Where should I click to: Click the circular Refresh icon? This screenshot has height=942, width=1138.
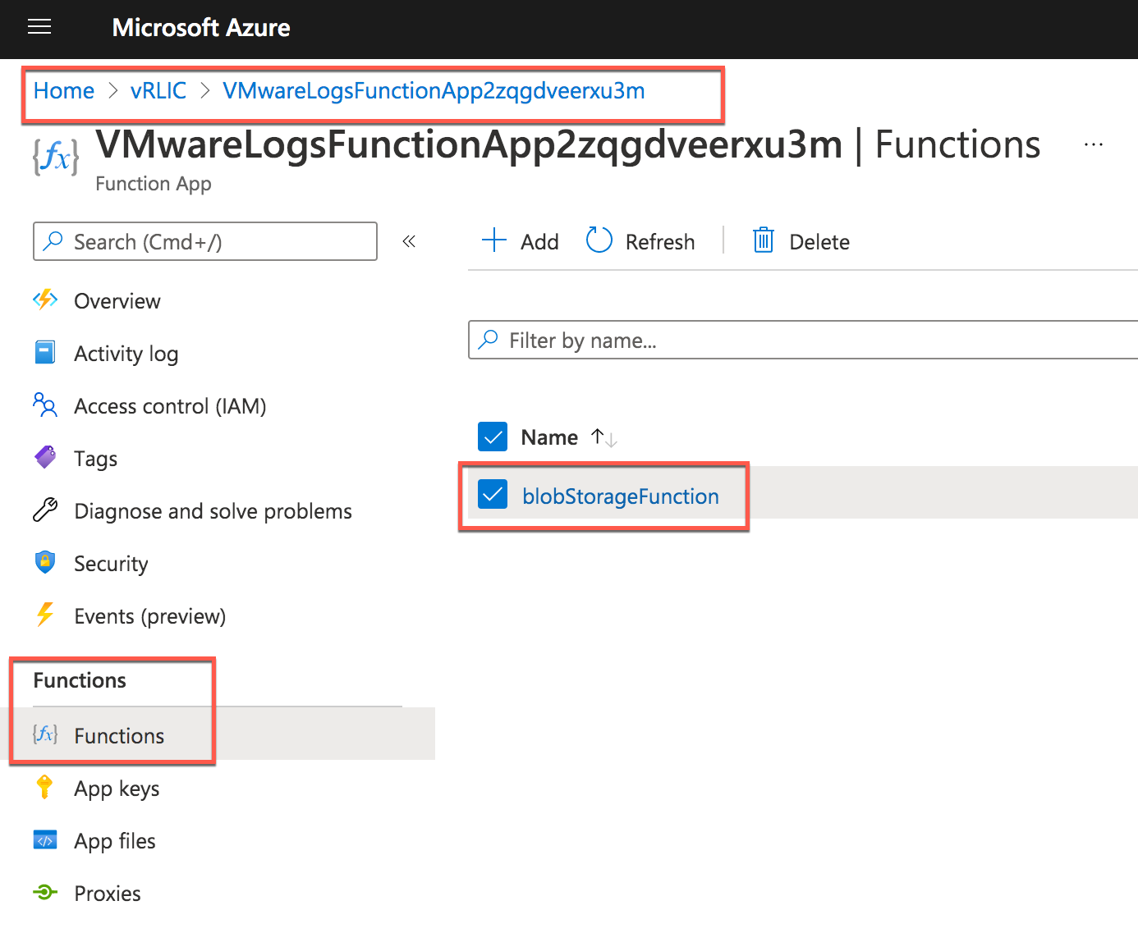599,240
